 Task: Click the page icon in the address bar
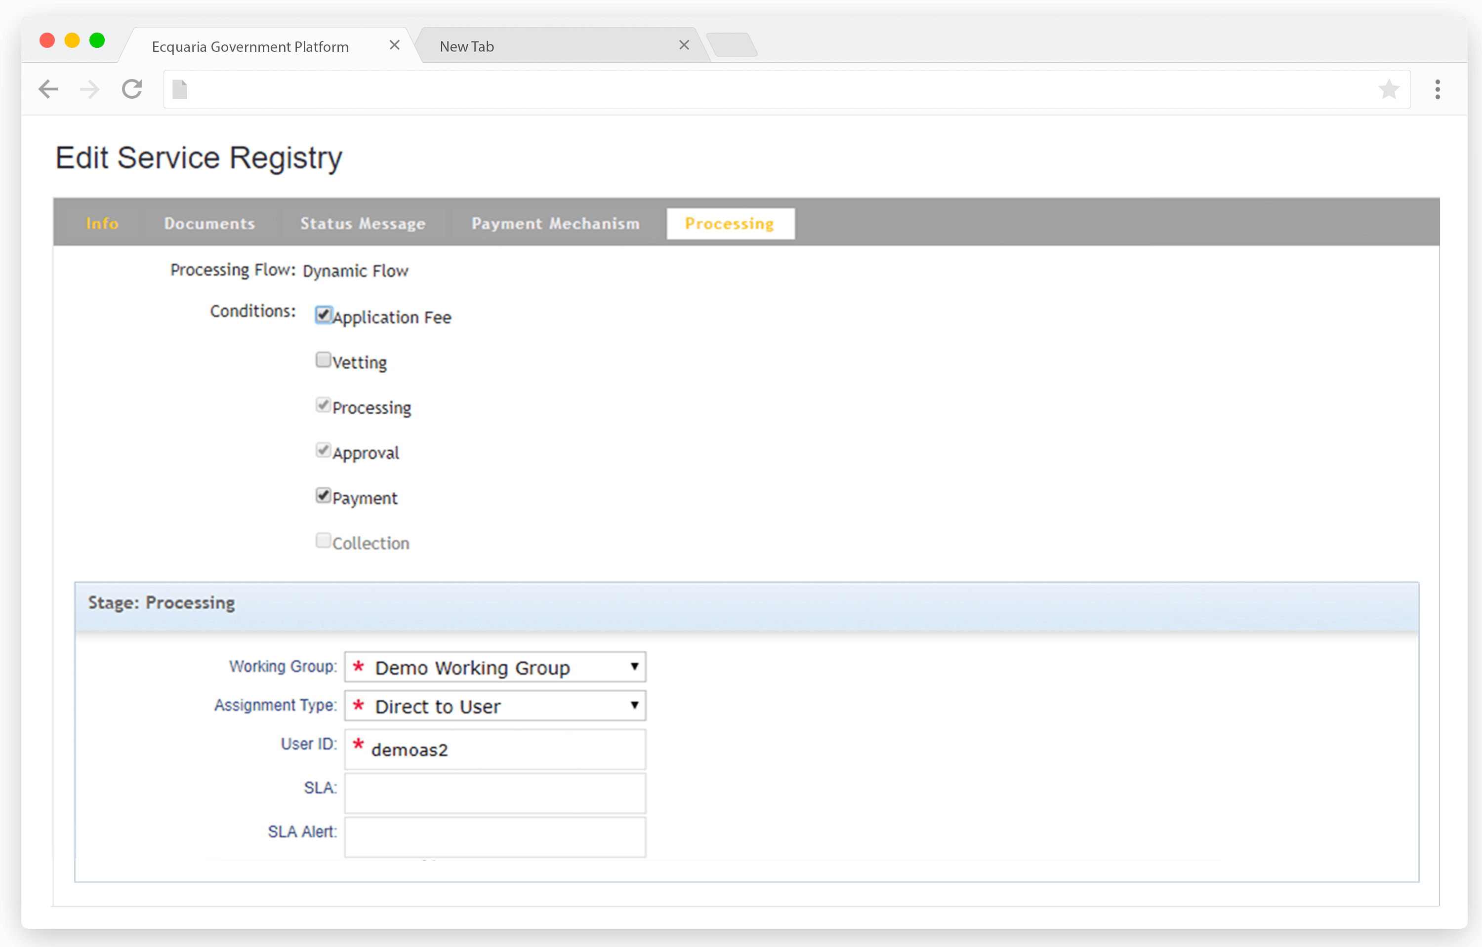pos(180,89)
